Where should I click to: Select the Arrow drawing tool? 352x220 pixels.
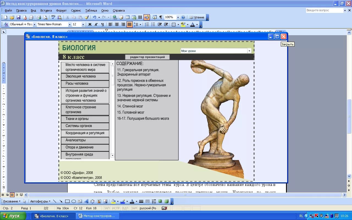(x=61, y=201)
